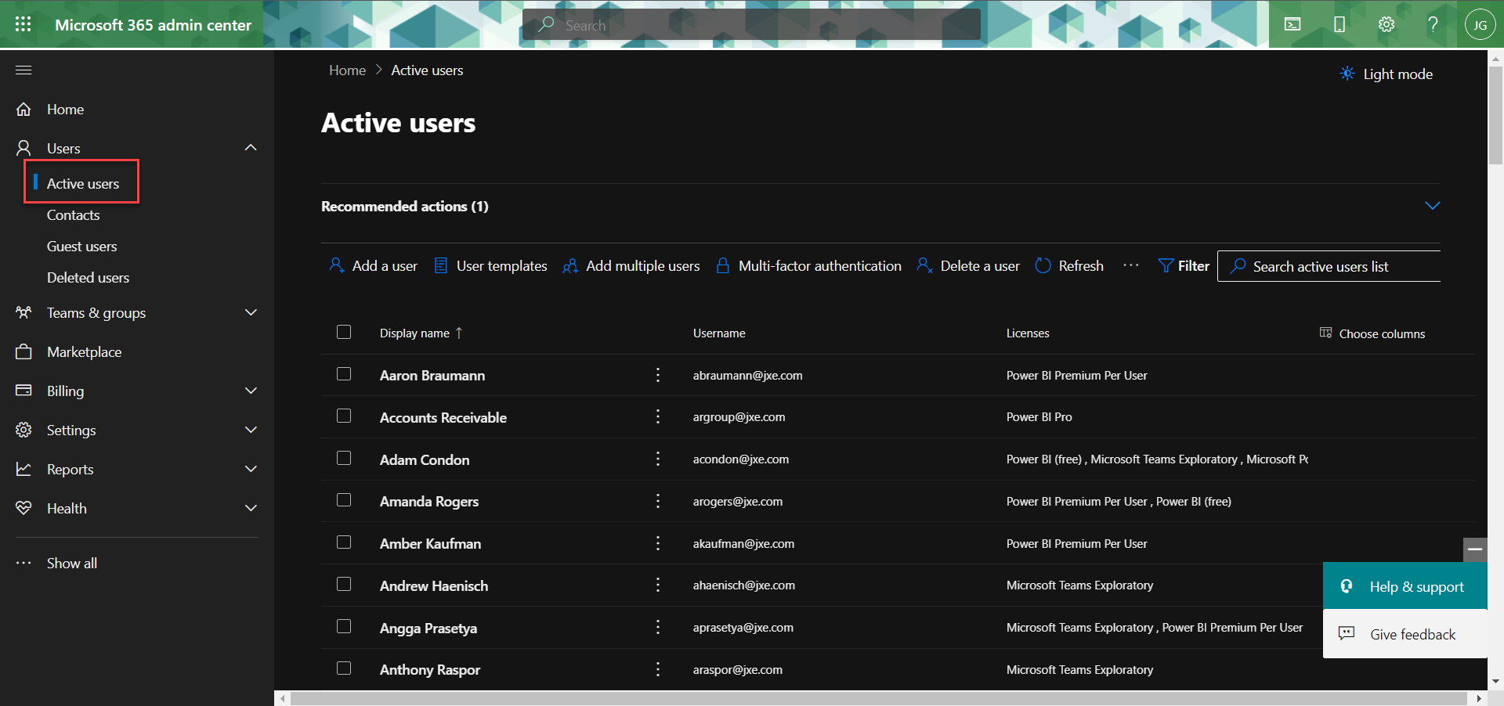Expand Recommended actions chevron
Image resolution: width=1504 pixels, height=706 pixels.
click(x=1432, y=206)
